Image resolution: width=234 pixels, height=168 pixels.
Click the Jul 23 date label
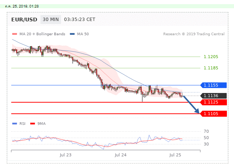(66, 155)
